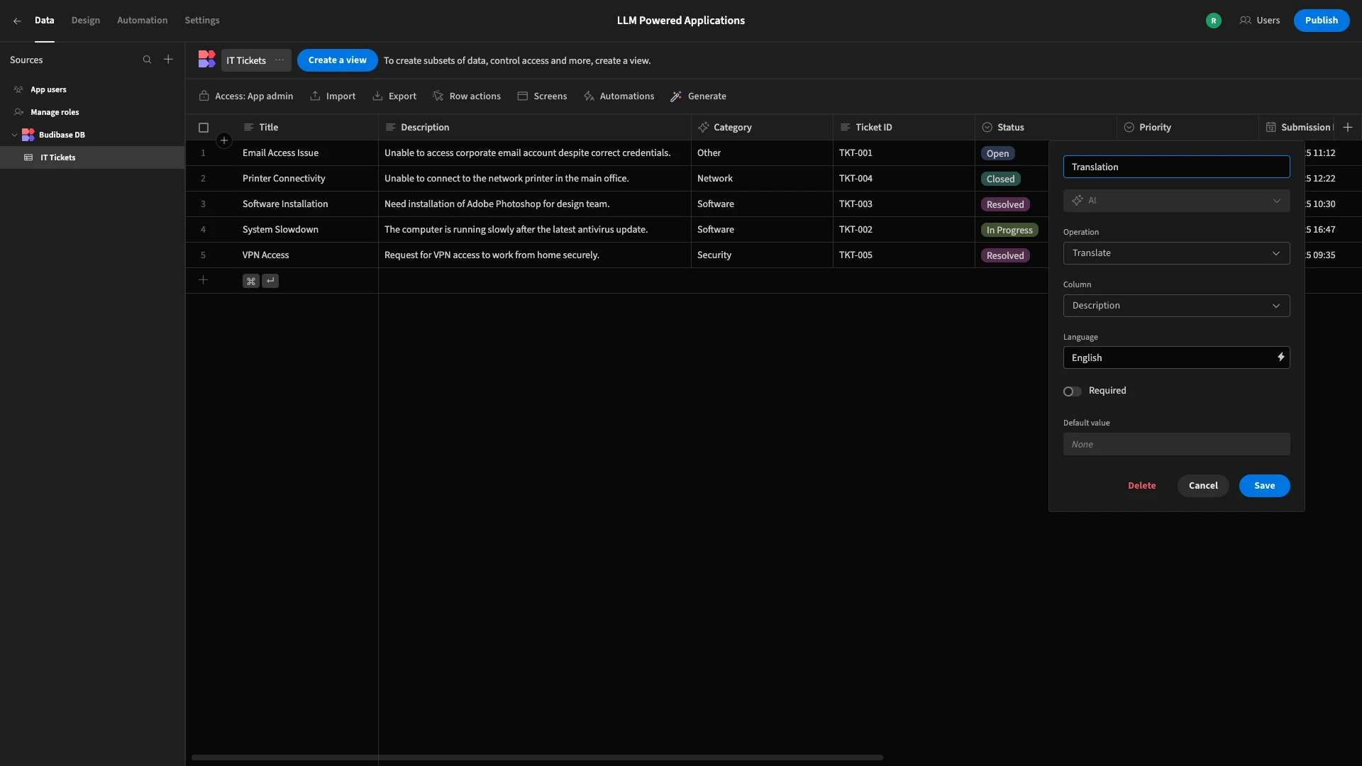This screenshot has height=766, width=1362.
Task: Click Create a view button
Action: click(337, 60)
